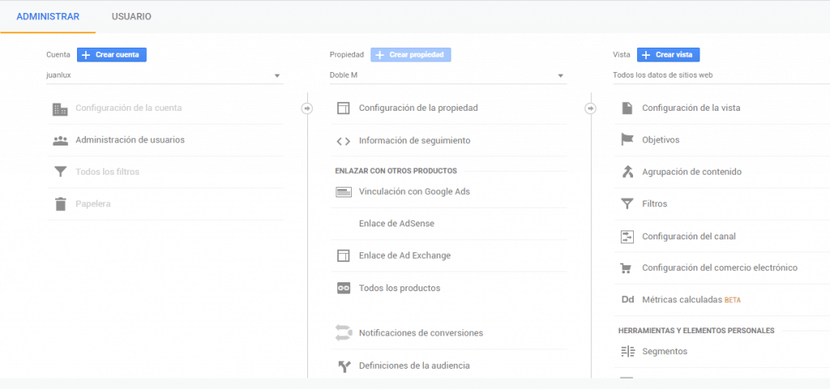Click the people icon for Administración de usuarios

tap(60, 141)
